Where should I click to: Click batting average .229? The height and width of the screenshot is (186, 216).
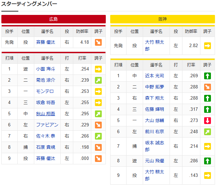(84, 125)
